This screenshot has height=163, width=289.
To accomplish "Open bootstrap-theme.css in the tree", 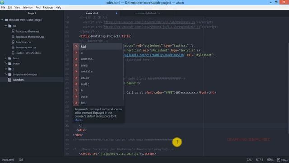I will [28, 31].
